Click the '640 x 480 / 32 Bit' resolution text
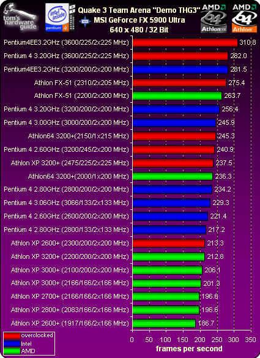Viewport: 260px width, 358px height. (139, 30)
